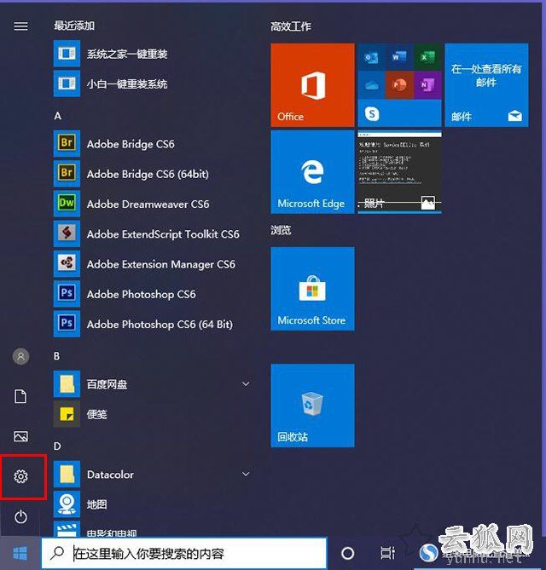Screen dimensions: 546x570
Task: Open Word in the Office apps tile
Action: 399,57
